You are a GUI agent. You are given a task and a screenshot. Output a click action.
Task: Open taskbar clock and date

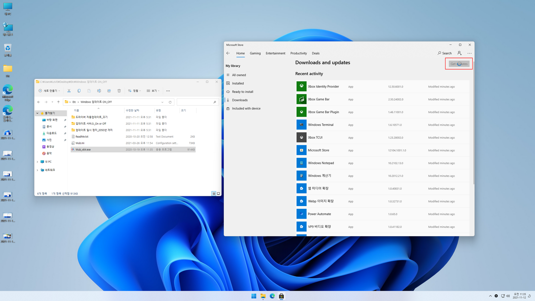coord(519,296)
